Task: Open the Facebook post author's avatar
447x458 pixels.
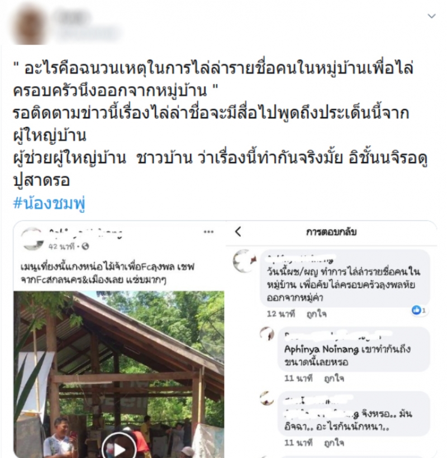Action: [32, 238]
